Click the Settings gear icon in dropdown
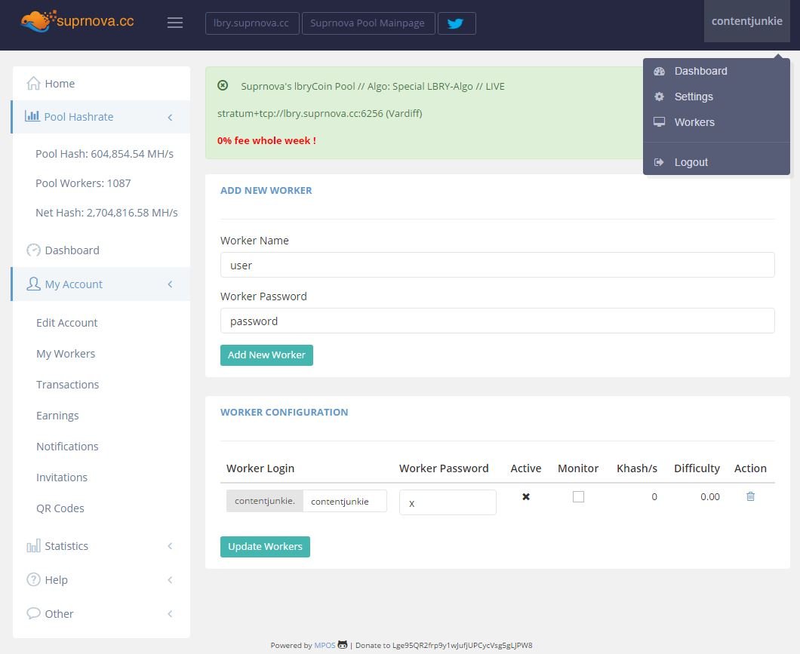The image size is (800, 654). pyautogui.click(x=659, y=97)
